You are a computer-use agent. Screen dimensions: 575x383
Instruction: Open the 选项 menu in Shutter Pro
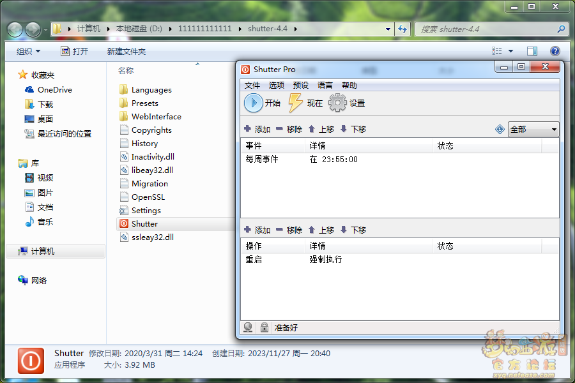(277, 86)
